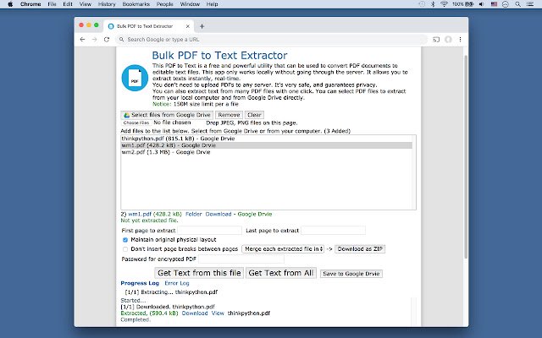Click the US flag input source icon
The width and height of the screenshot is (542, 338).
[x=494, y=4]
